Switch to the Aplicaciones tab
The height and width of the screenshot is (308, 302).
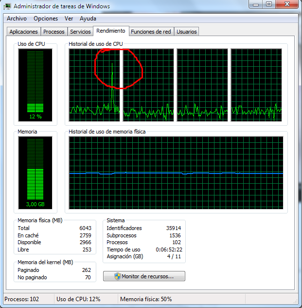tap(23, 32)
